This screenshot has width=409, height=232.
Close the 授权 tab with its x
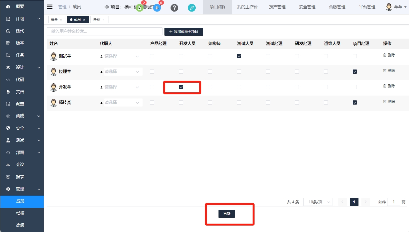[x=103, y=20]
